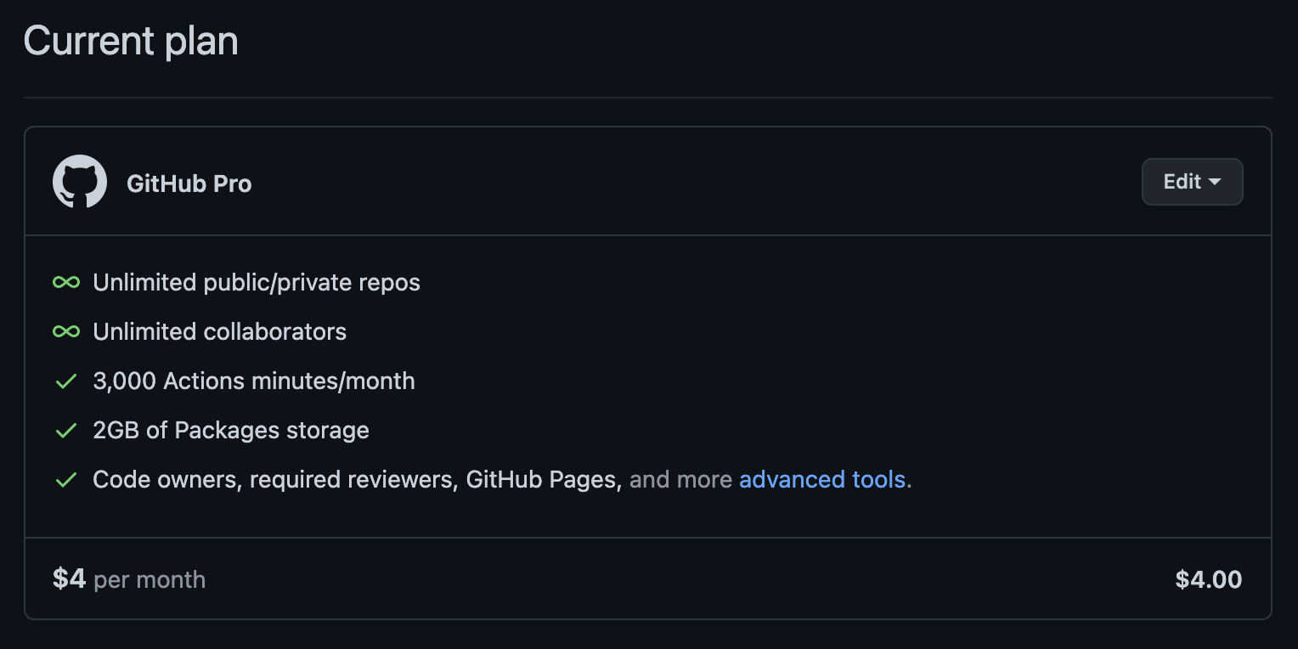
Task: Click '3,000 Actions minutes/month' text
Action: tap(254, 381)
